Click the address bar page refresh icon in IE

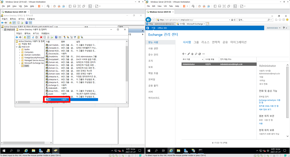[235, 20]
